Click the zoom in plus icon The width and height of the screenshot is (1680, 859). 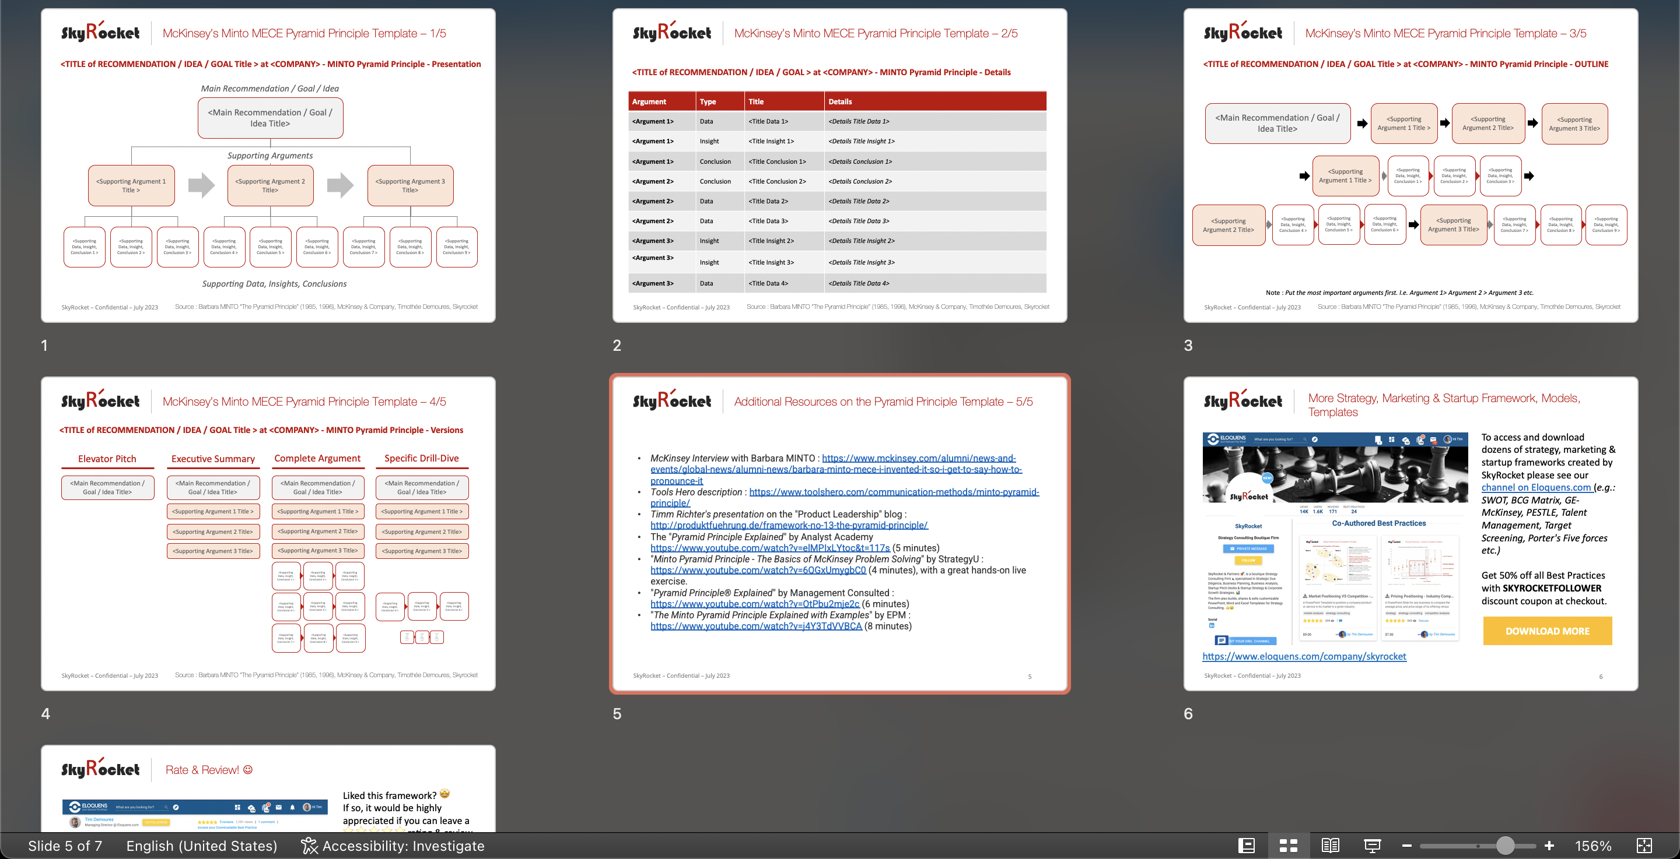1549,846
